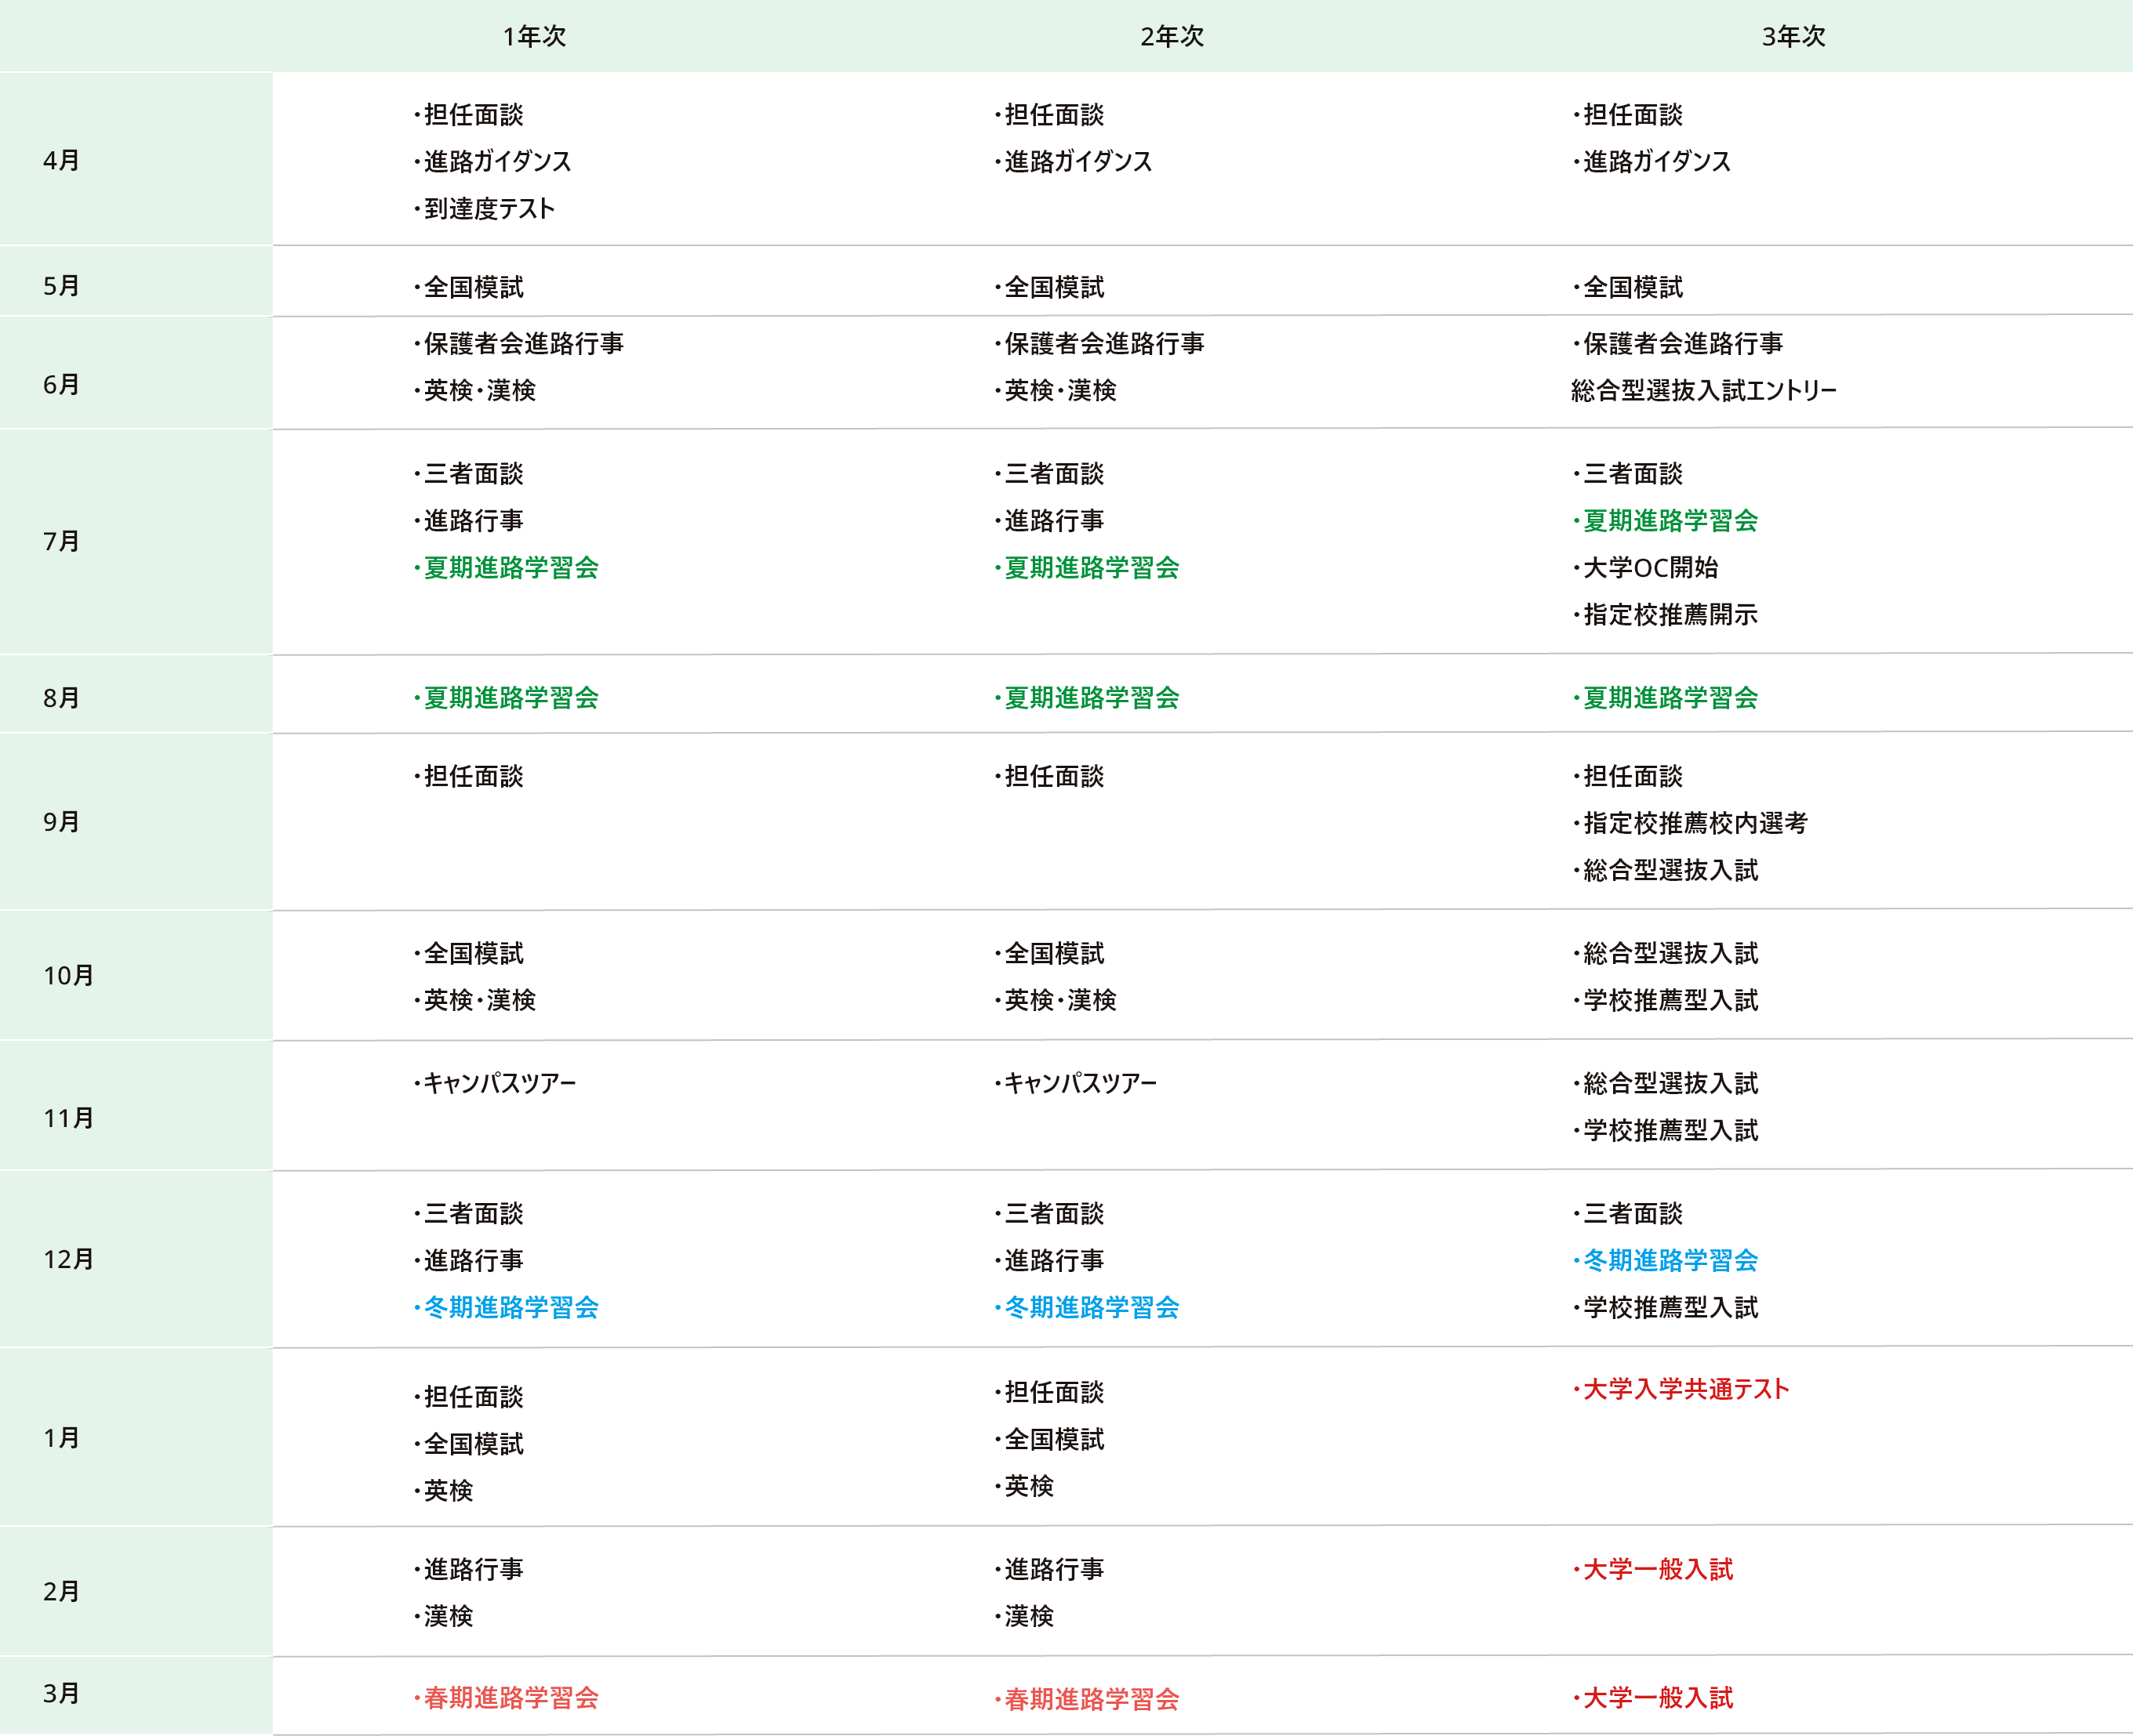Click the 3年次 column header
Viewport: 2133px width, 1736px height.
pos(1793,37)
